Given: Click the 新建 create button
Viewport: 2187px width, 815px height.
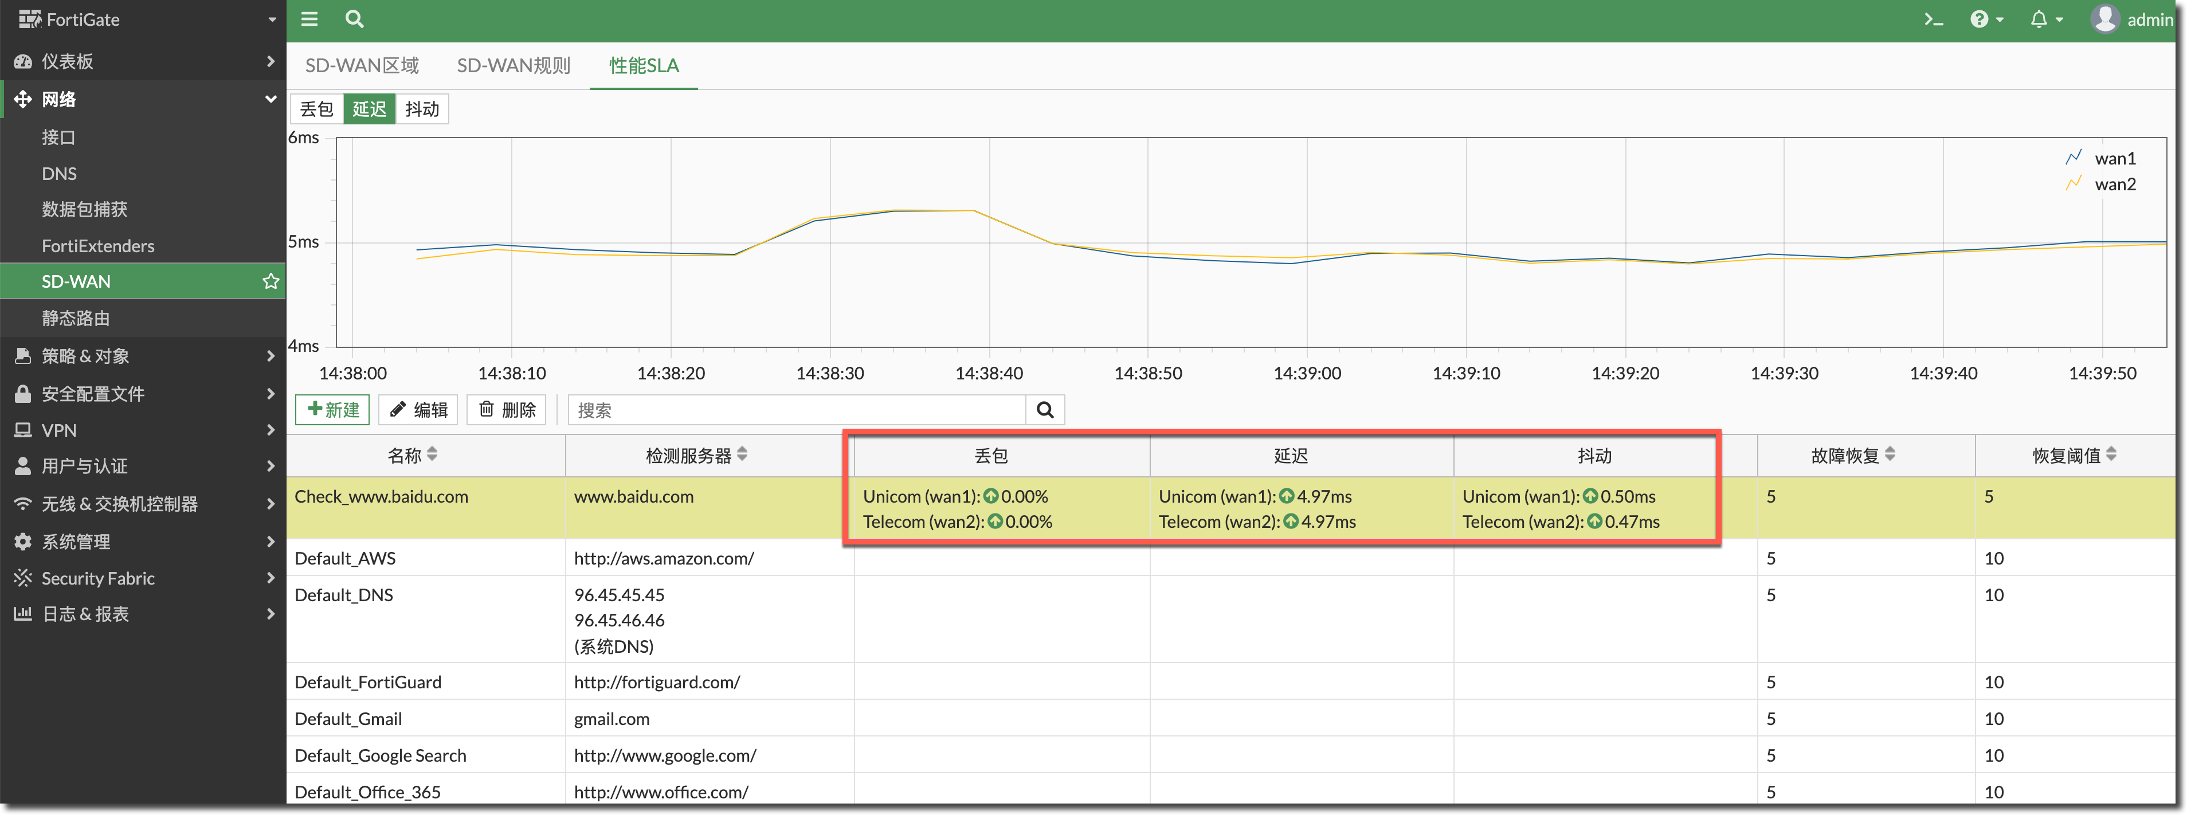Looking at the screenshot, I should click(x=333, y=410).
